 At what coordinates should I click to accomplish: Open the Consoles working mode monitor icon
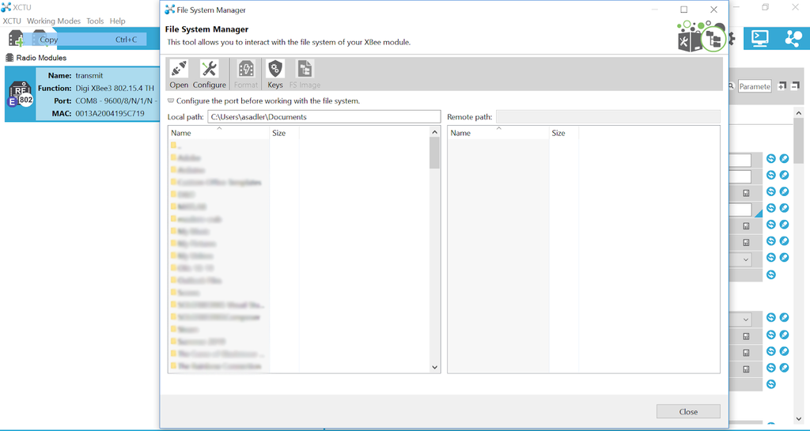click(x=760, y=37)
